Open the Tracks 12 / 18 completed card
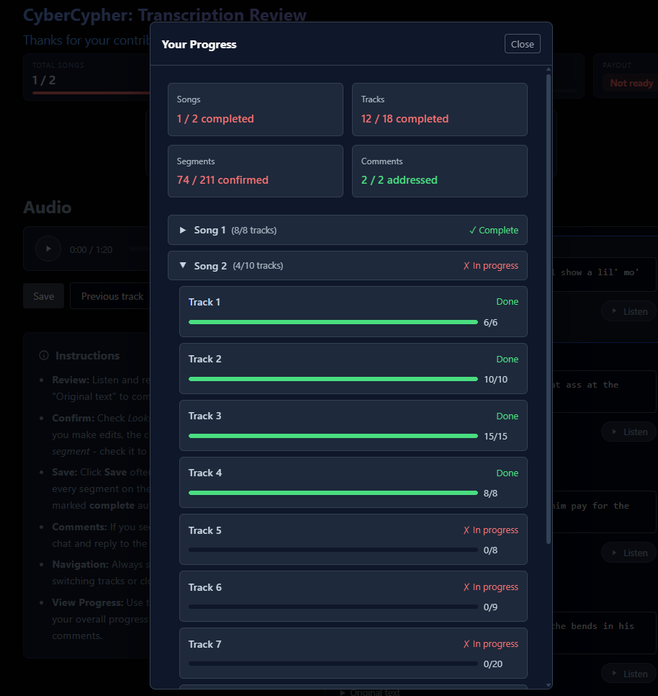This screenshot has height=696, width=658. click(439, 110)
